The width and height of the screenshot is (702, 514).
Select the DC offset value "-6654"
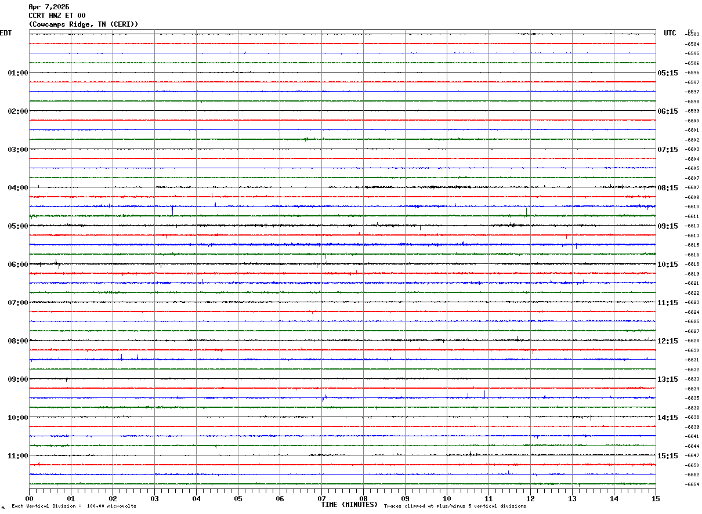click(x=692, y=484)
